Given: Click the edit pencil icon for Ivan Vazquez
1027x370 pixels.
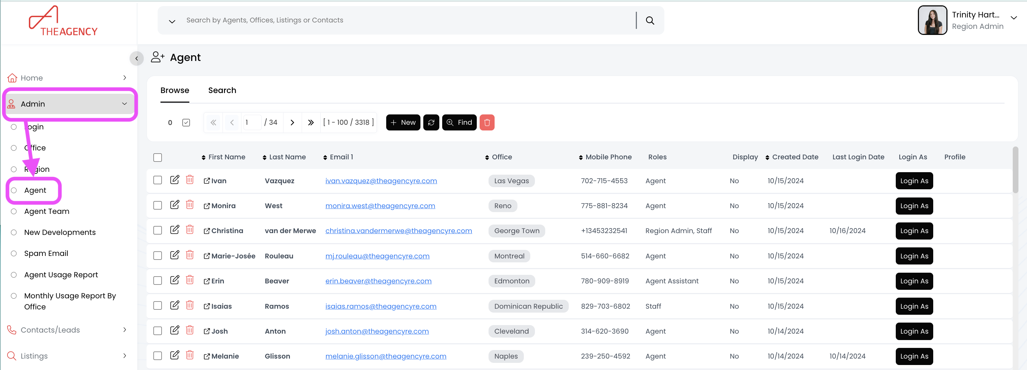Looking at the screenshot, I should click(x=174, y=180).
